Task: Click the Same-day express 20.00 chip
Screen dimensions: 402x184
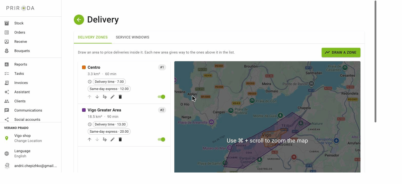Action: click(109, 132)
